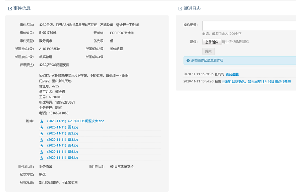Click the 工号: 6020008 line
Screen dimensions: 296x192
click(50, 97)
